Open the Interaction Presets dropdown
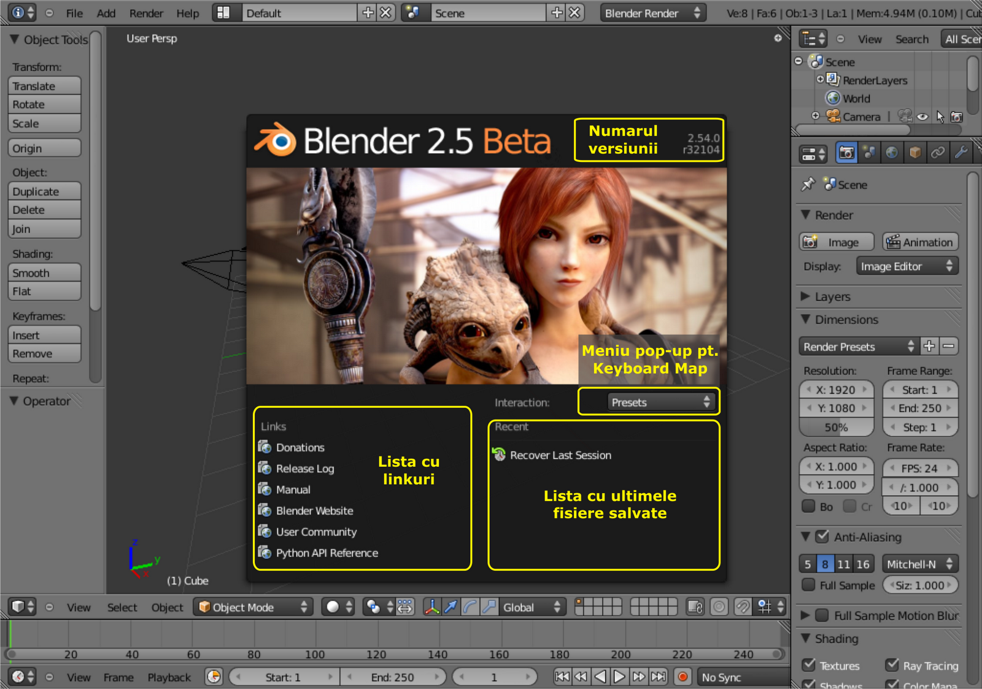The height and width of the screenshot is (689, 982). click(648, 402)
